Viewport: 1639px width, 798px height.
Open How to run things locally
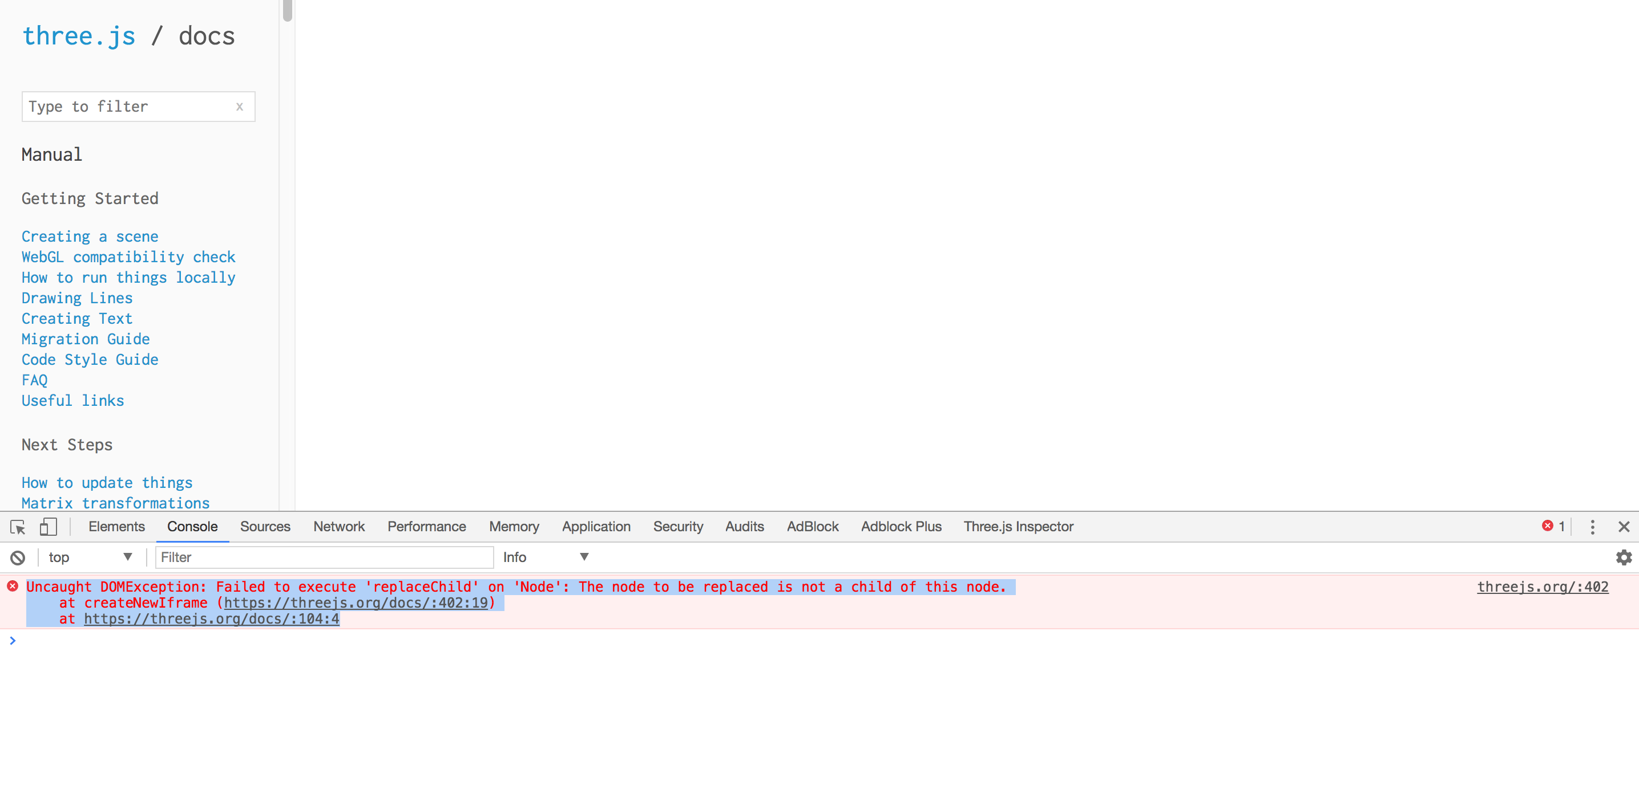pyautogui.click(x=128, y=278)
